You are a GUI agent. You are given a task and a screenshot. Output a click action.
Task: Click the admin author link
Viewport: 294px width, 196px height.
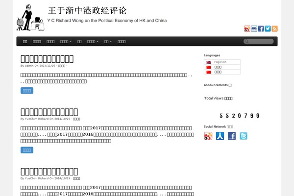pyautogui.click(x=29, y=66)
